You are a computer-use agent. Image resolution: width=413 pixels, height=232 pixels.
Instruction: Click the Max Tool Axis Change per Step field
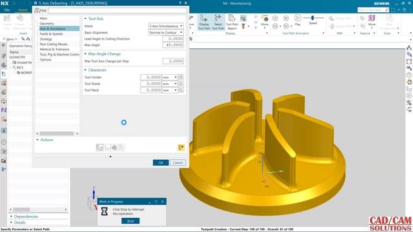point(173,61)
